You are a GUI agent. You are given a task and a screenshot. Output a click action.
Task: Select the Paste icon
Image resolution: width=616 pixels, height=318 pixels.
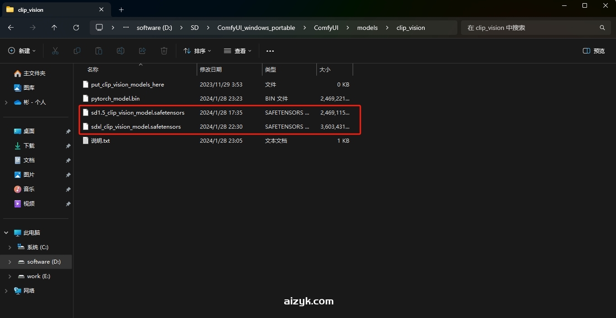[99, 51]
